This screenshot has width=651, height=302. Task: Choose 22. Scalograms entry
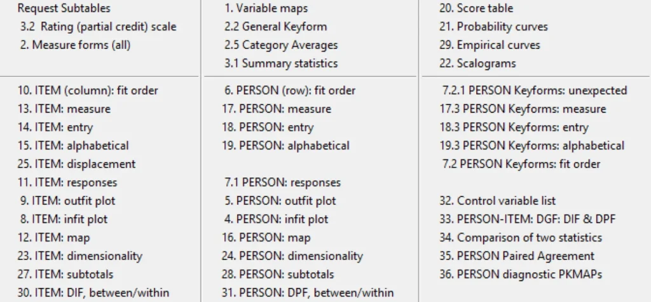pyautogui.click(x=477, y=64)
